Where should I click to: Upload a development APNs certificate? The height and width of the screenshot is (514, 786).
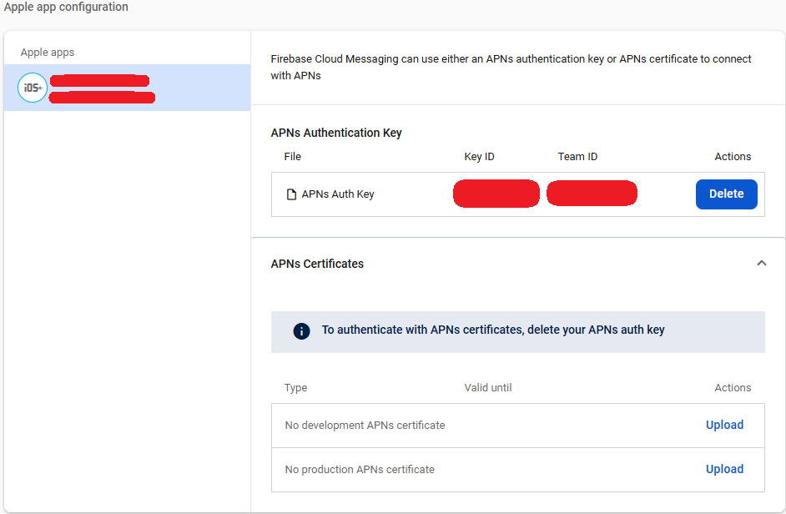tap(724, 425)
